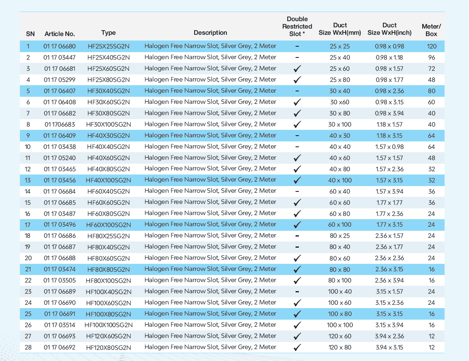Screen dimensions: 469x361
Task: Select article number 01 17 03456
Action: click(x=60, y=180)
